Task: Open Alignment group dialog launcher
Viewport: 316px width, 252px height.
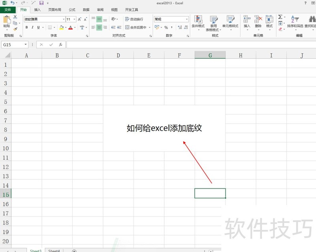Action: (x=150, y=36)
